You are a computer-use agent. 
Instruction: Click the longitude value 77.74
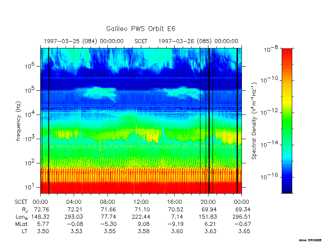[x=108, y=217]
